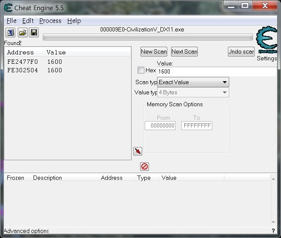Viewport: 281px width, 238px height.
Task: Close the Cheat Engine window
Action: point(265,6)
